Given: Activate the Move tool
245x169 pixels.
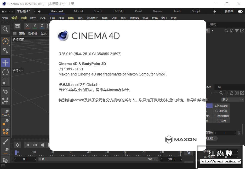Looking at the screenshot, I should (x=5, y=63).
